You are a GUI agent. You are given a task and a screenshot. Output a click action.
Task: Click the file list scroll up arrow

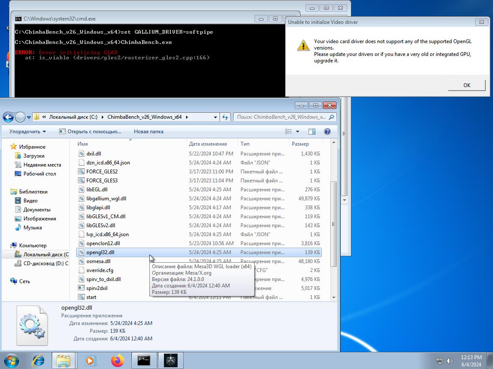pyautogui.click(x=334, y=143)
